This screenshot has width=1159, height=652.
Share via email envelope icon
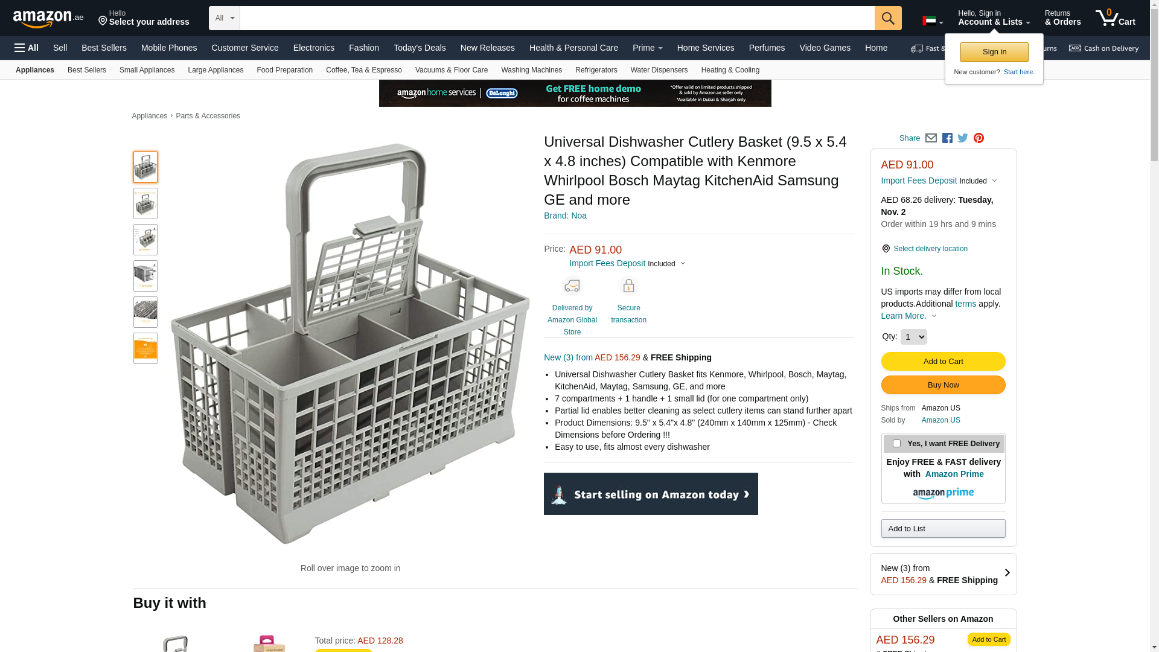pyautogui.click(x=931, y=138)
